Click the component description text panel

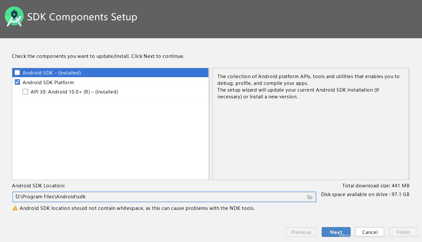pos(311,124)
